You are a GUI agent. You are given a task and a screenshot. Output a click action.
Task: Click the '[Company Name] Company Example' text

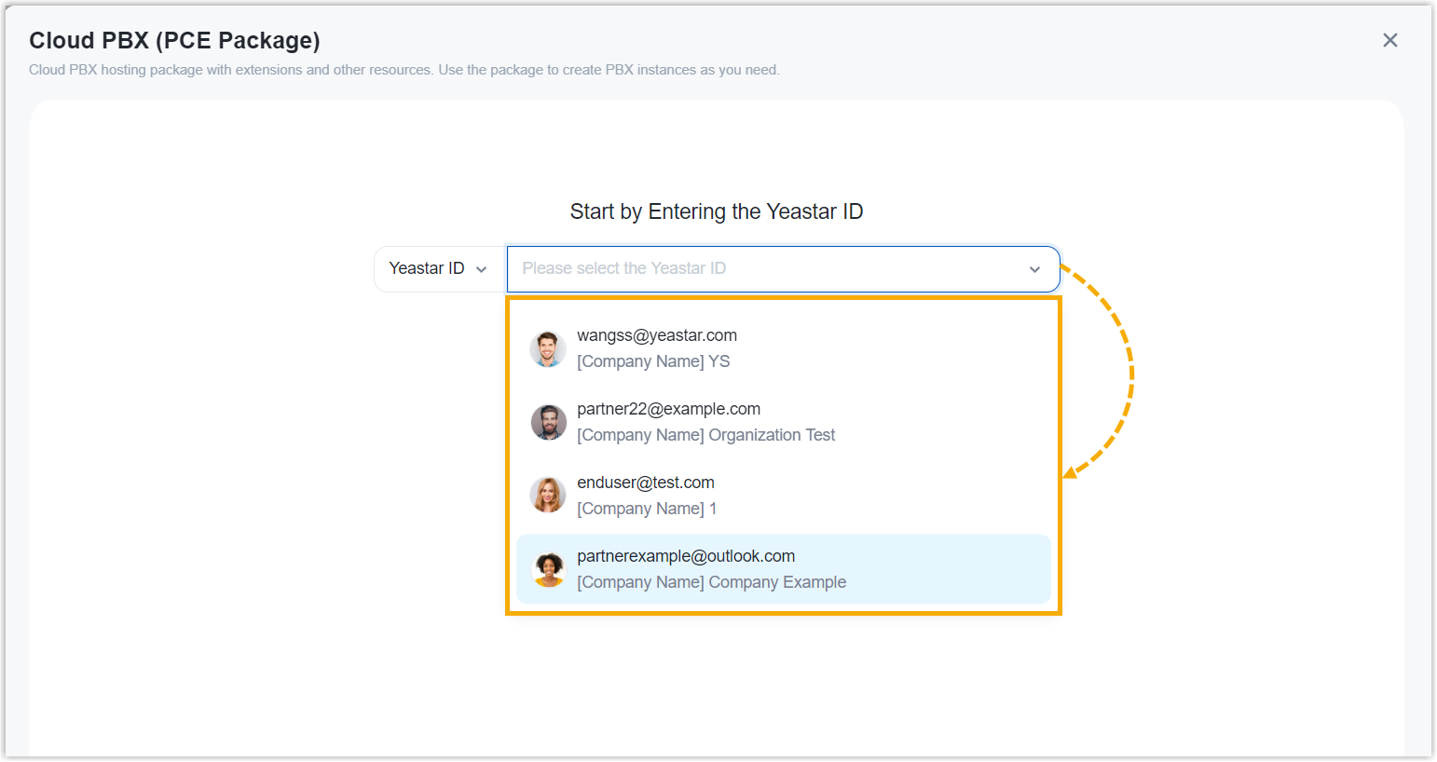pyautogui.click(x=711, y=582)
